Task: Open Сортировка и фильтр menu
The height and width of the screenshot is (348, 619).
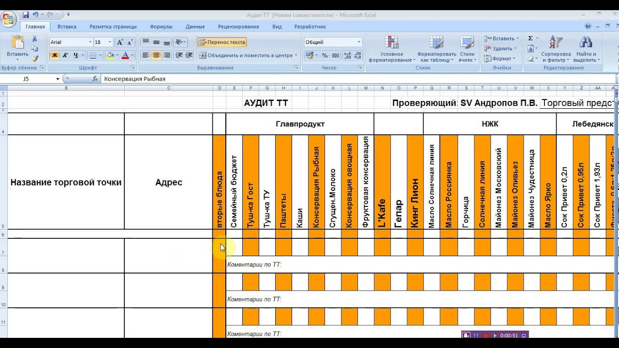Action: [556, 49]
